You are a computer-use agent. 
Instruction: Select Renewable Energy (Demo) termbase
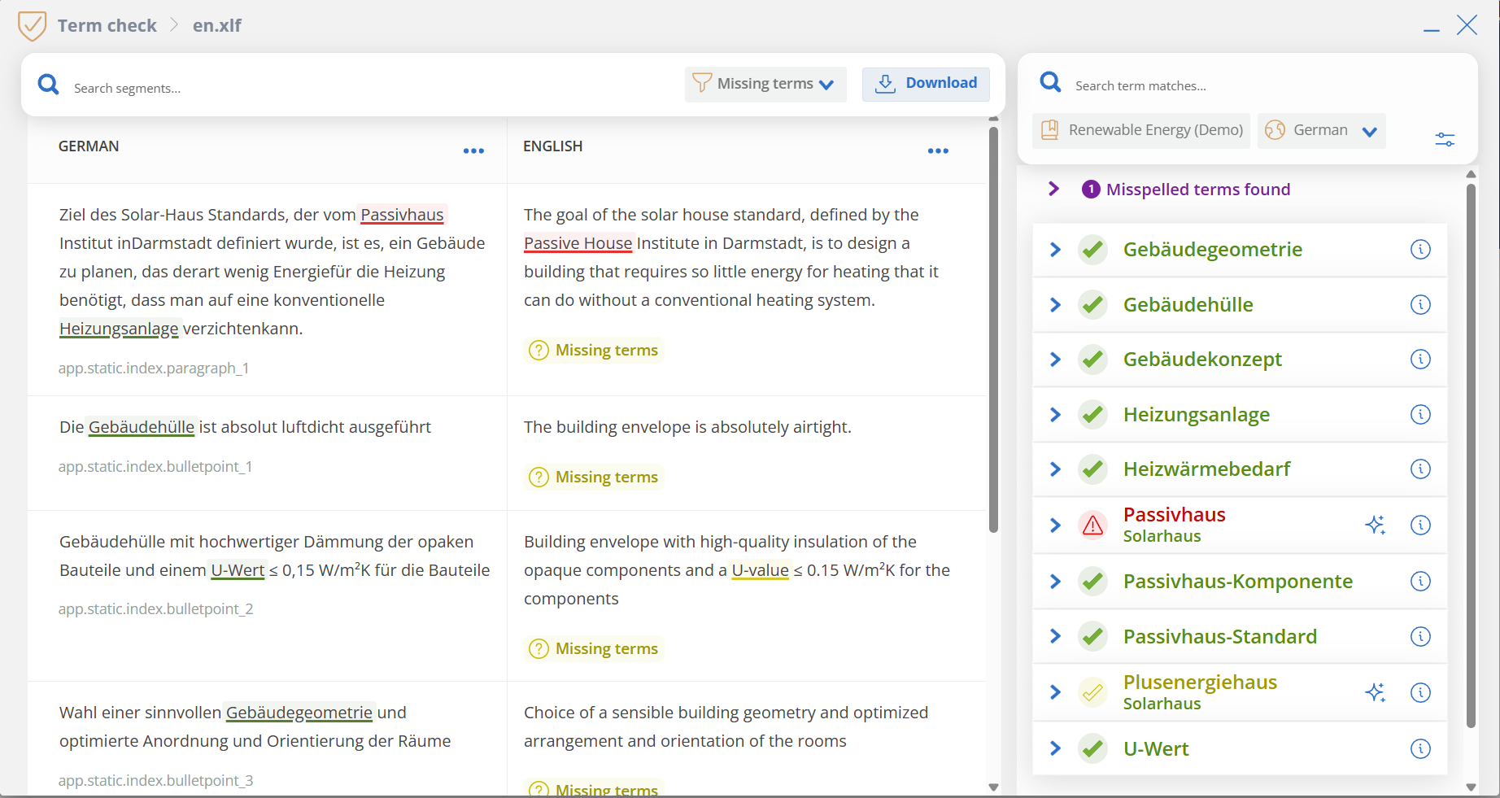tap(1141, 131)
